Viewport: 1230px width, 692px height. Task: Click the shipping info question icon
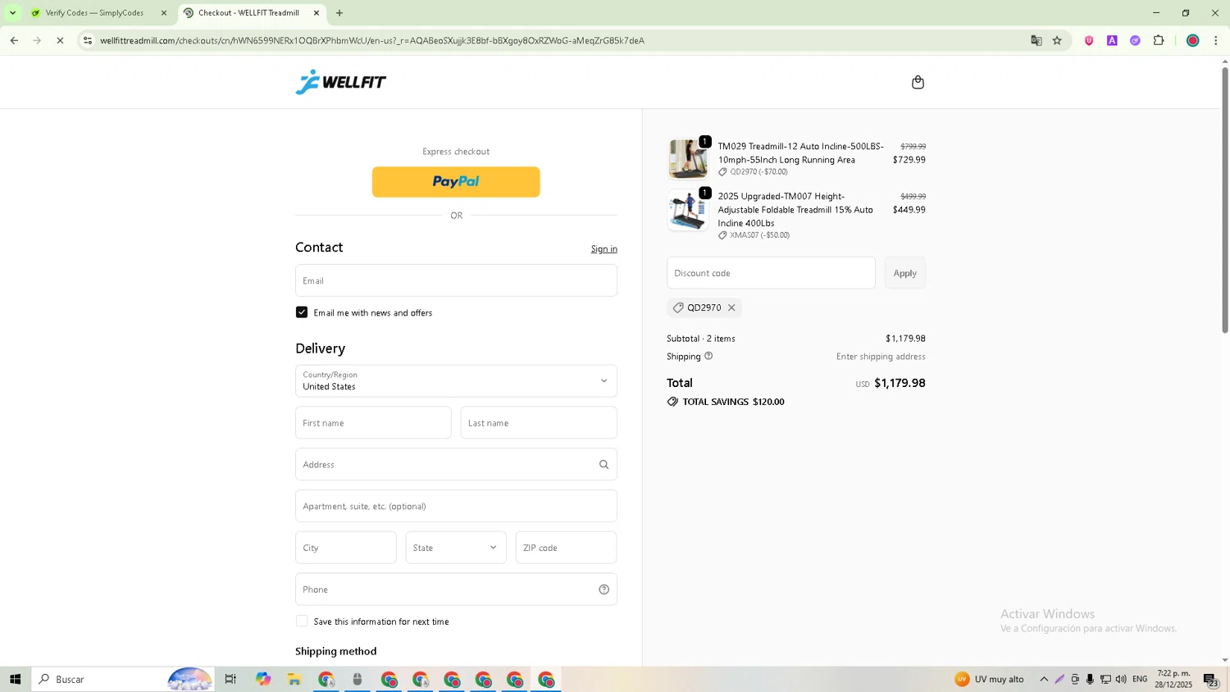(708, 356)
